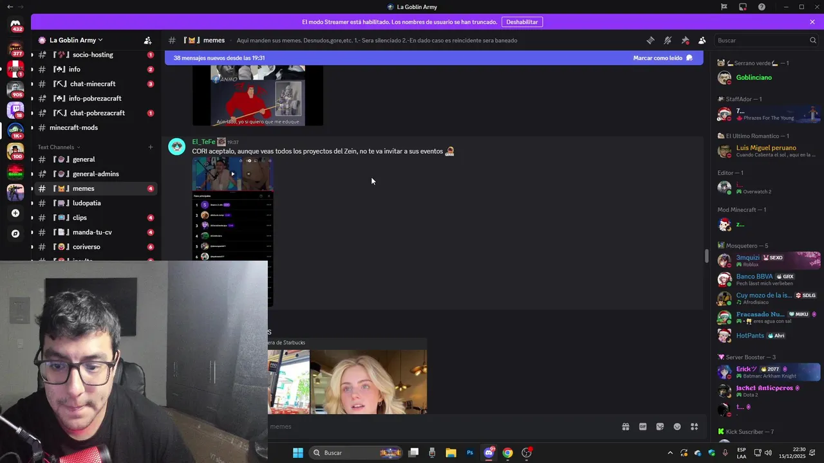
Task: Open member 3mquizi profile
Action: coord(769,260)
